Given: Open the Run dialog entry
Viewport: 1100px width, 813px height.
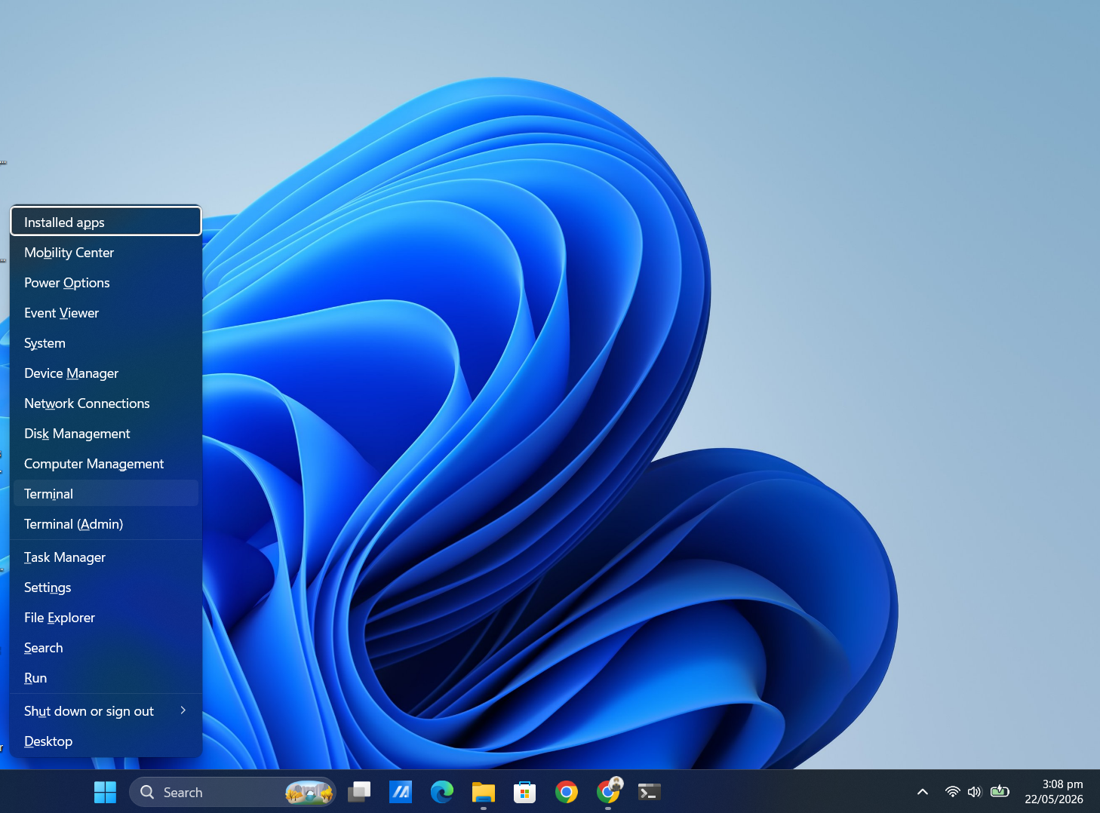Looking at the screenshot, I should tap(106, 678).
